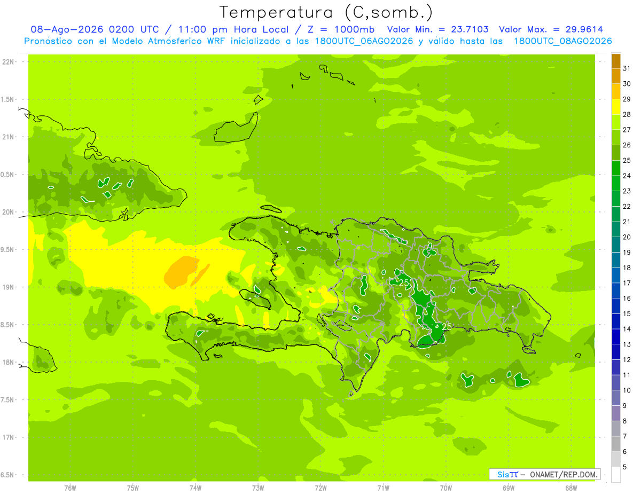The image size is (641, 495).
Task: Select the "27" value on the color scale
Action: [x=627, y=129]
